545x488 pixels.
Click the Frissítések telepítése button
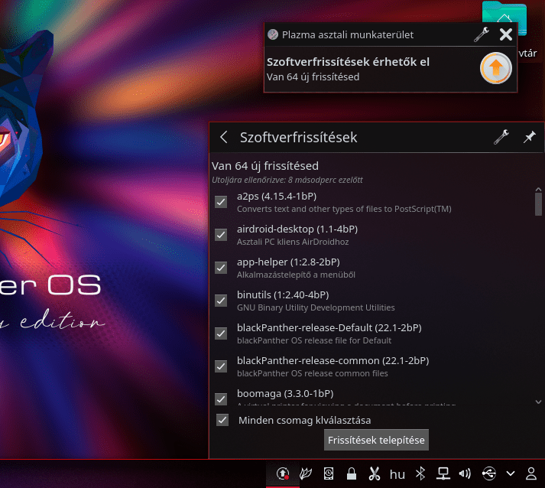[x=376, y=440]
